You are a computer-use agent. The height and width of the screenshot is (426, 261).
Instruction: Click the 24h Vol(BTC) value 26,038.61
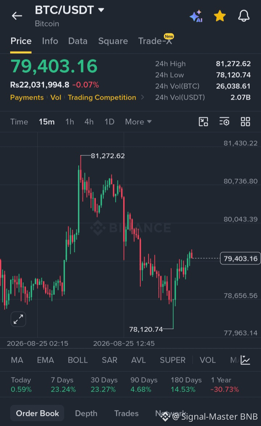(233, 86)
